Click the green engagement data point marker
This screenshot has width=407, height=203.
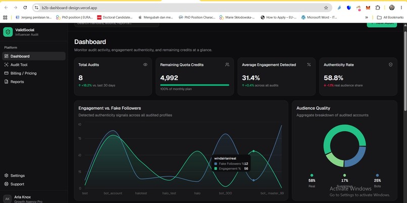253,151
